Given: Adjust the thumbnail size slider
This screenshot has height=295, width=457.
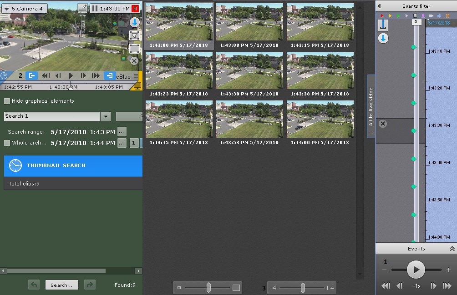Looking at the screenshot, I should (208, 287).
